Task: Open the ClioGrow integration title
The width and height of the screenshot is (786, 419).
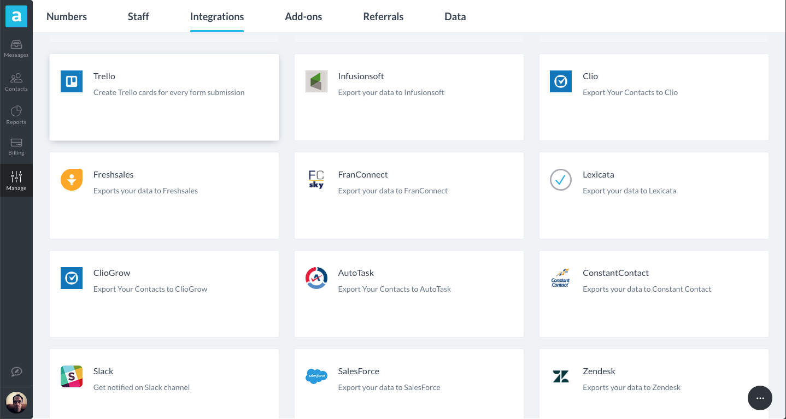Action: tap(112, 273)
